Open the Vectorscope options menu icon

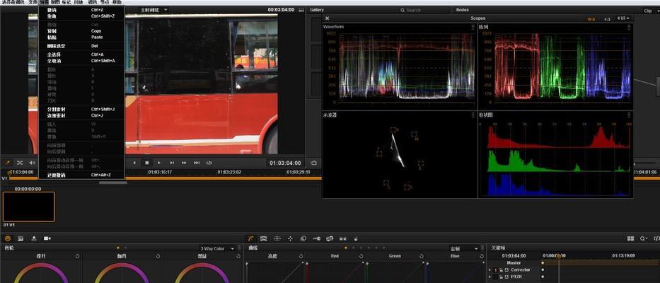[x=473, y=115]
